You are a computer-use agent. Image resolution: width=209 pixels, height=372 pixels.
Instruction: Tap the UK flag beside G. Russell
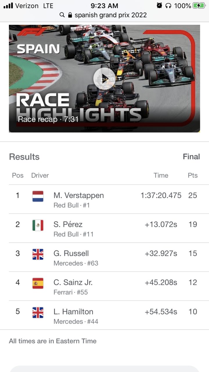38,254
